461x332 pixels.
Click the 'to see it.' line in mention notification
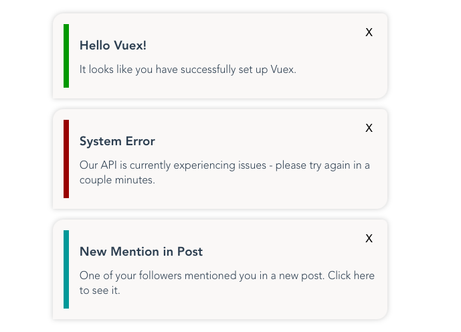[100, 290]
